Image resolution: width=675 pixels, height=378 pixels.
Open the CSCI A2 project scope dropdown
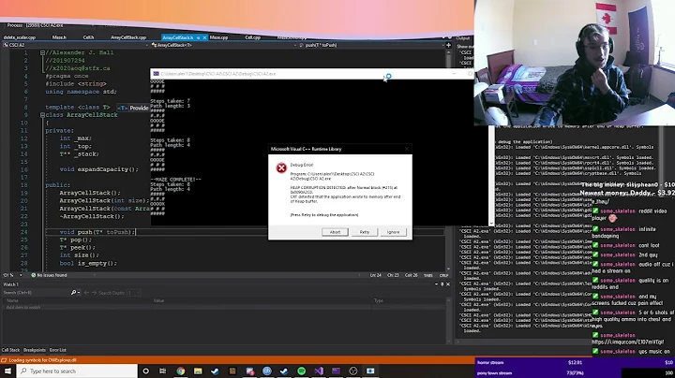pos(75,45)
